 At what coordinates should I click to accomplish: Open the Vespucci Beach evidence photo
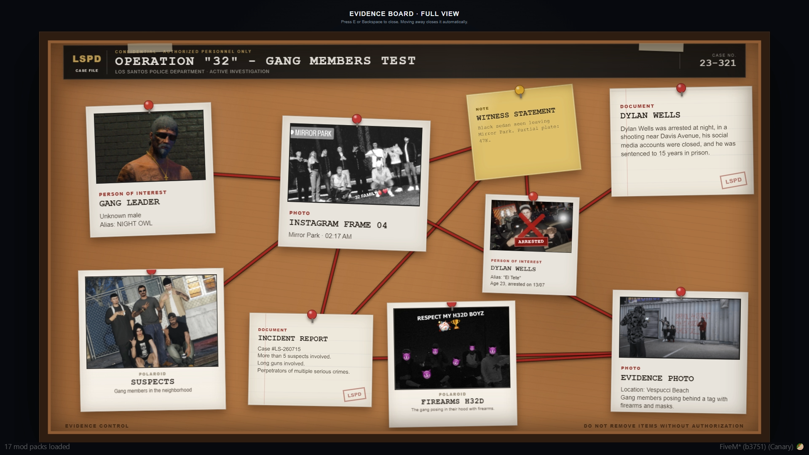coord(680,328)
